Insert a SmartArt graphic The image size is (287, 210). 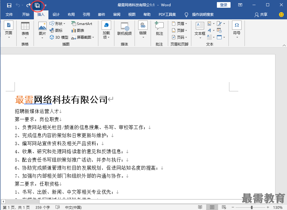[x=82, y=23]
